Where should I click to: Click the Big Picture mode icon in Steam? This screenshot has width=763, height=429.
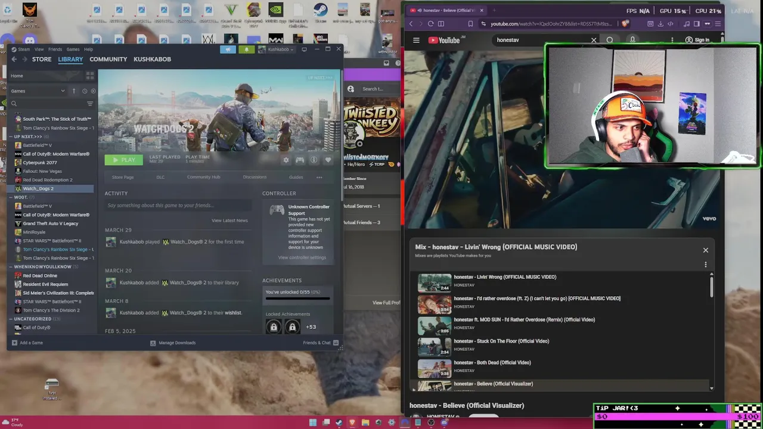pos(304,49)
